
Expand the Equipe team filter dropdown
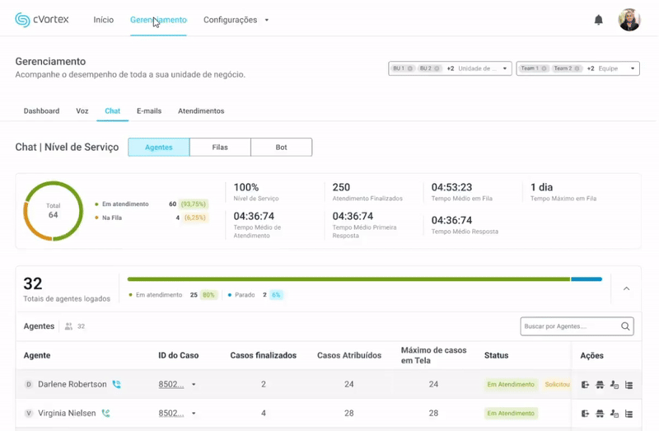pyautogui.click(x=633, y=68)
